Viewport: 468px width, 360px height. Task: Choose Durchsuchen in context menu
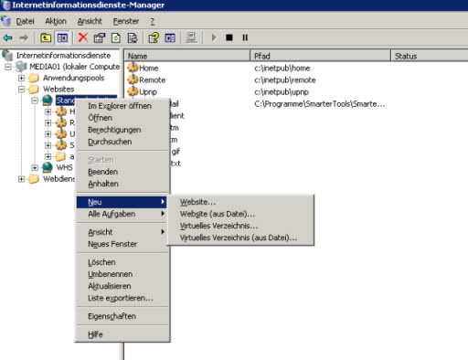pos(122,142)
